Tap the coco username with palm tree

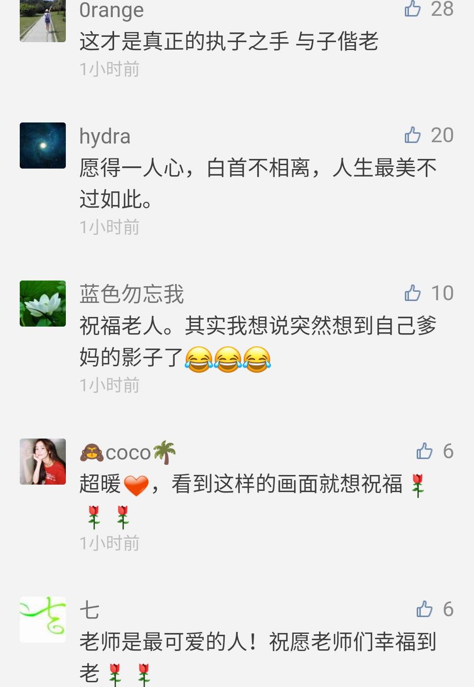pos(128,453)
